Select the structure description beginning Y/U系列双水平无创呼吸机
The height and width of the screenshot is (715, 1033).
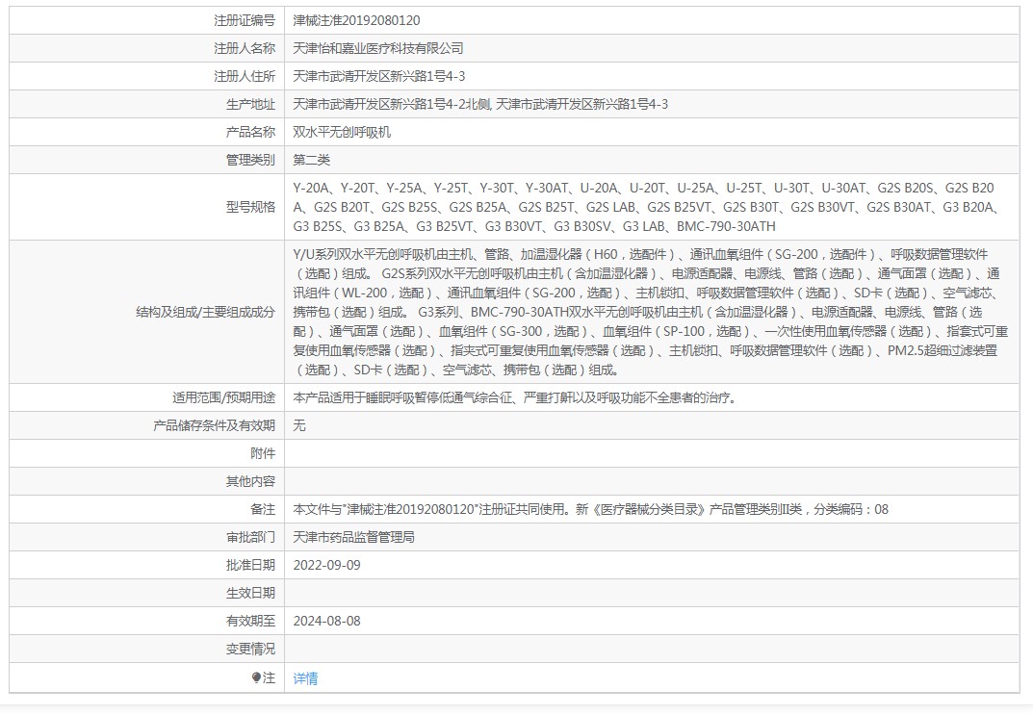point(651,312)
